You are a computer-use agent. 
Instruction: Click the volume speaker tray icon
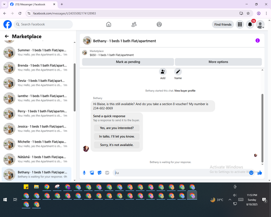(235, 195)
